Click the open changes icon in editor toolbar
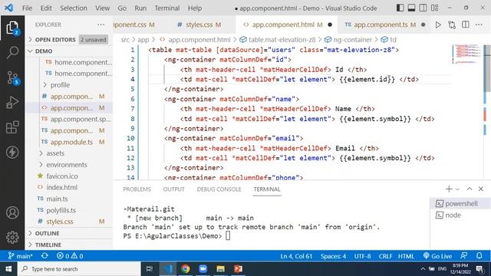Viewport: 491px width, 276px height. click(452, 25)
